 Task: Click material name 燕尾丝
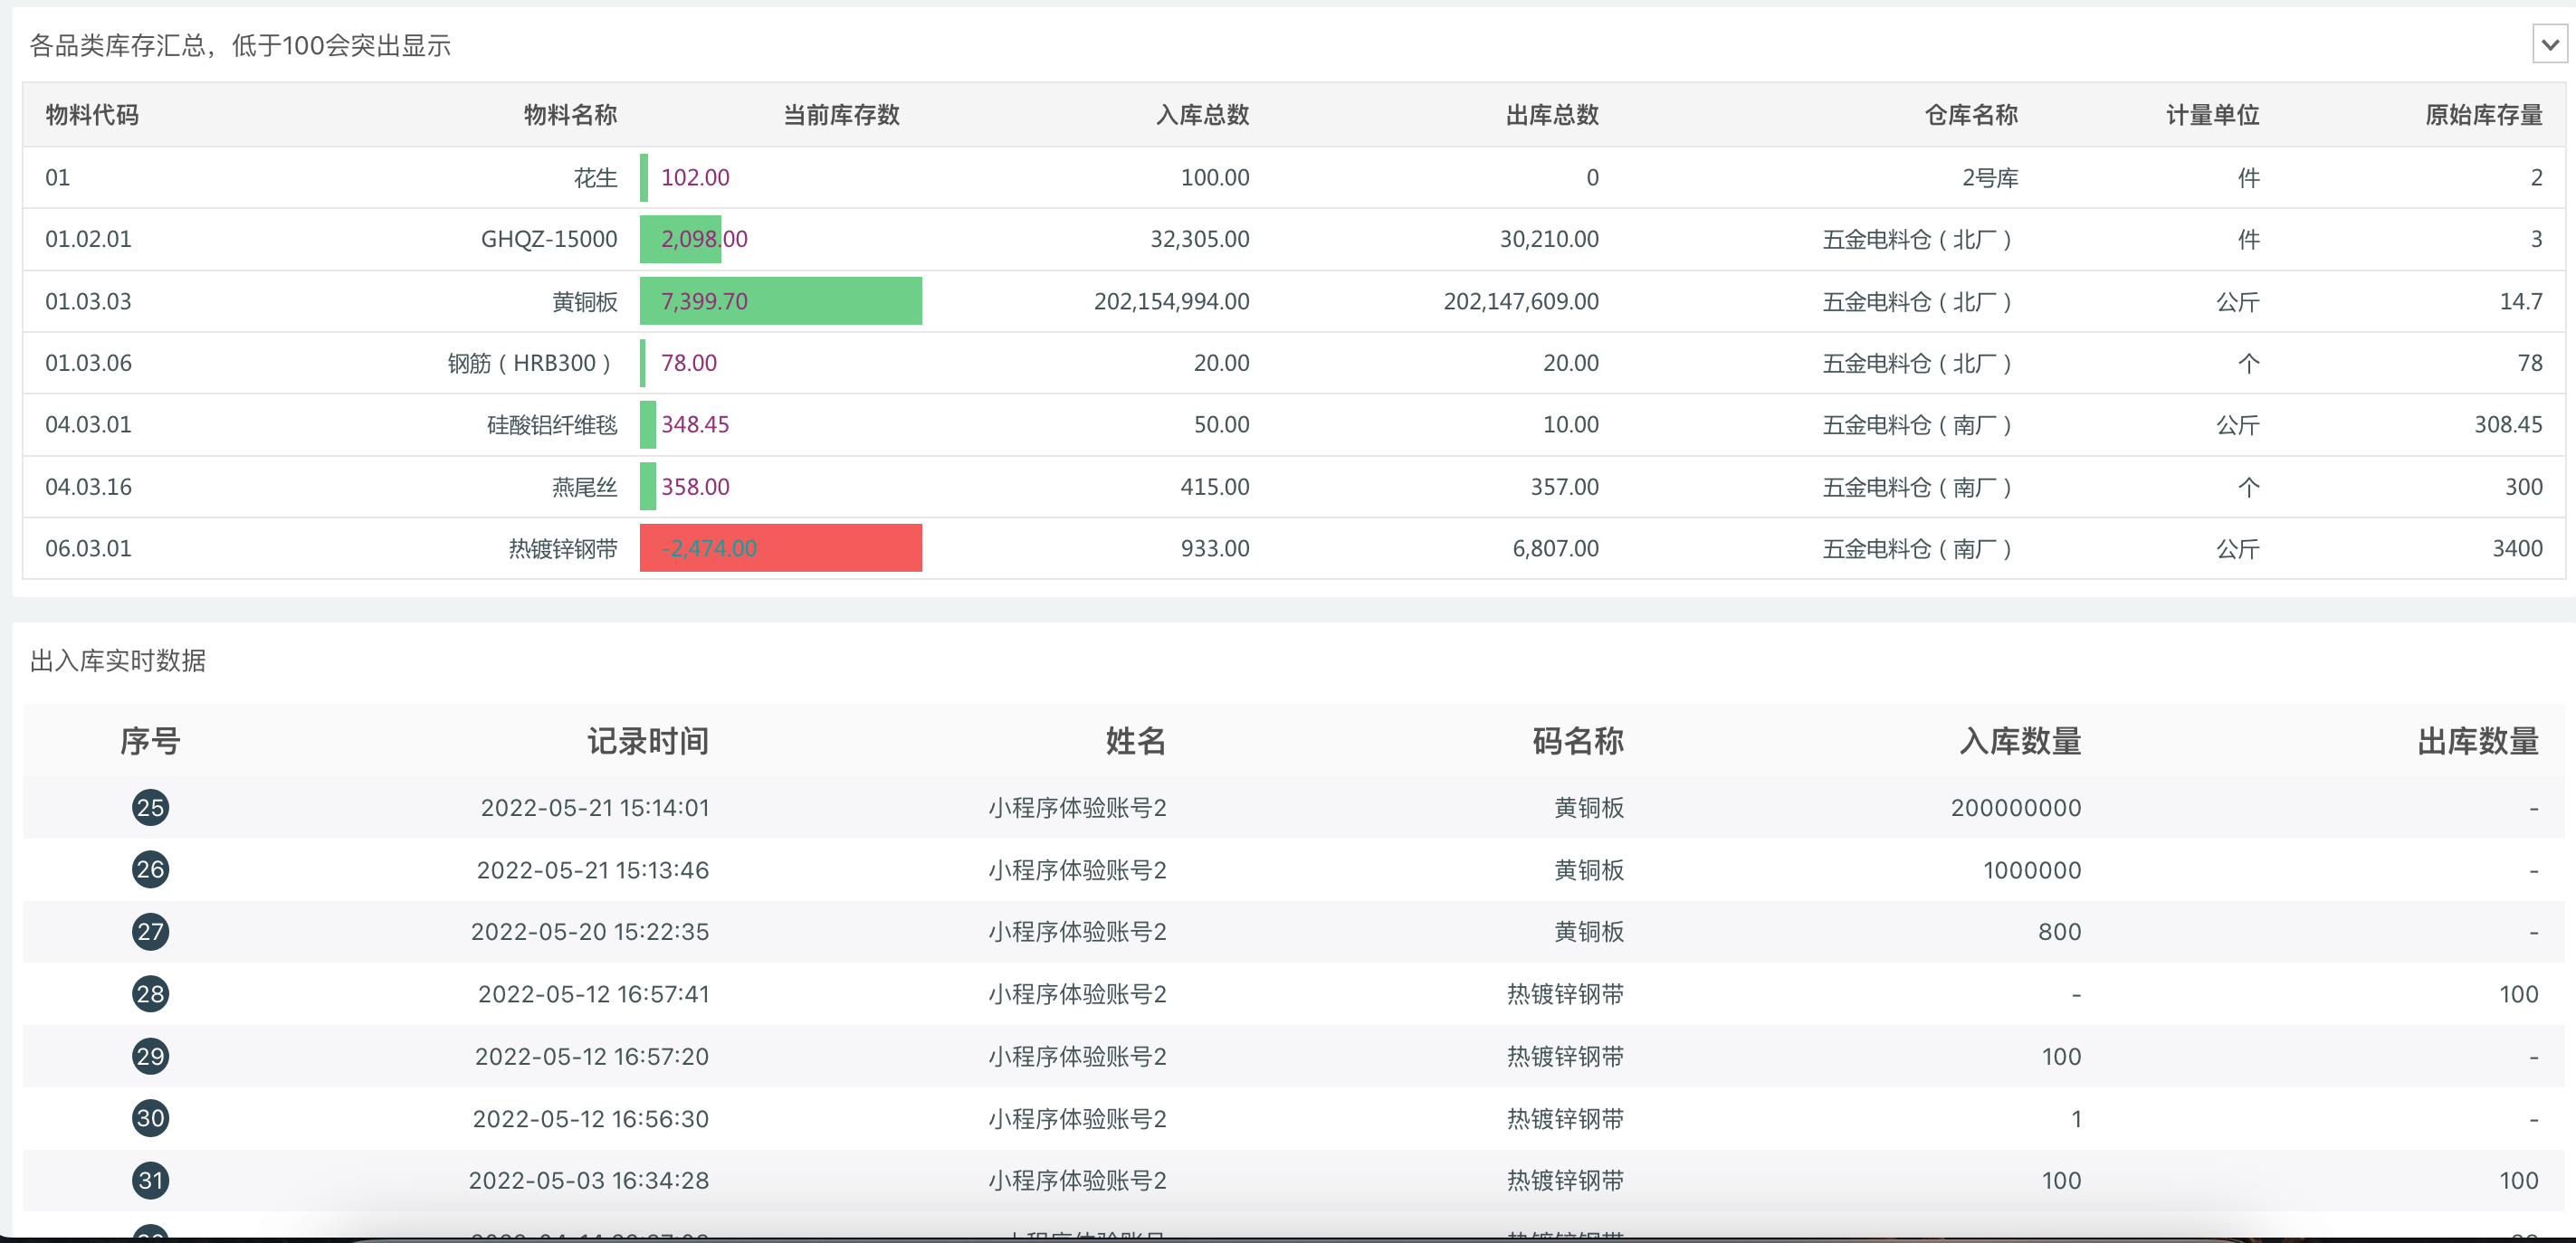(x=585, y=487)
